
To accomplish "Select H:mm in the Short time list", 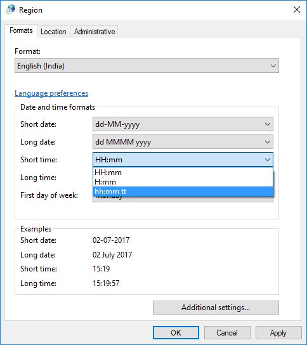I will pos(183,182).
